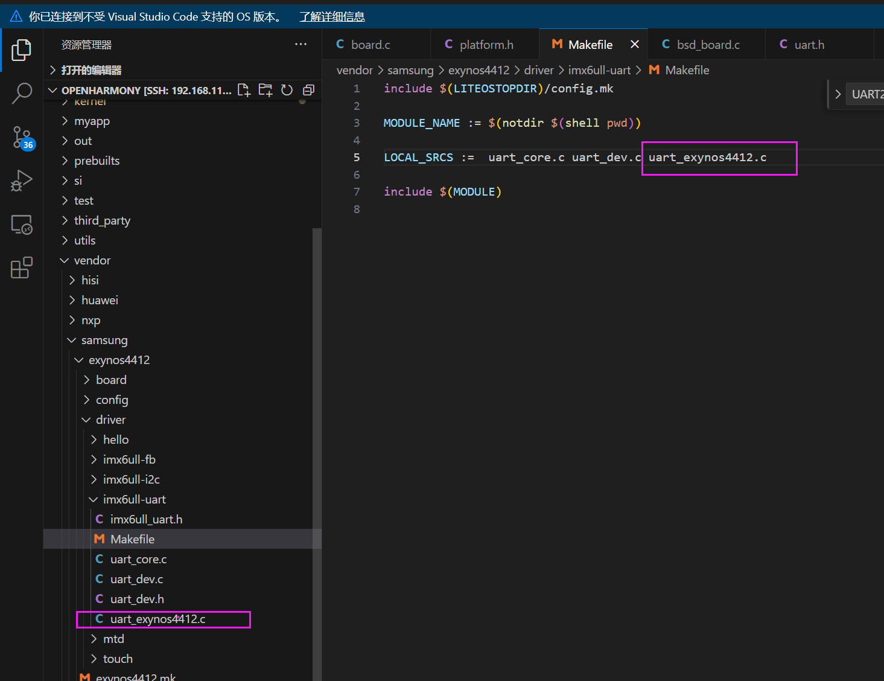The width and height of the screenshot is (884, 681).
Task: Click vendor in the breadcrumb path
Action: 355,70
